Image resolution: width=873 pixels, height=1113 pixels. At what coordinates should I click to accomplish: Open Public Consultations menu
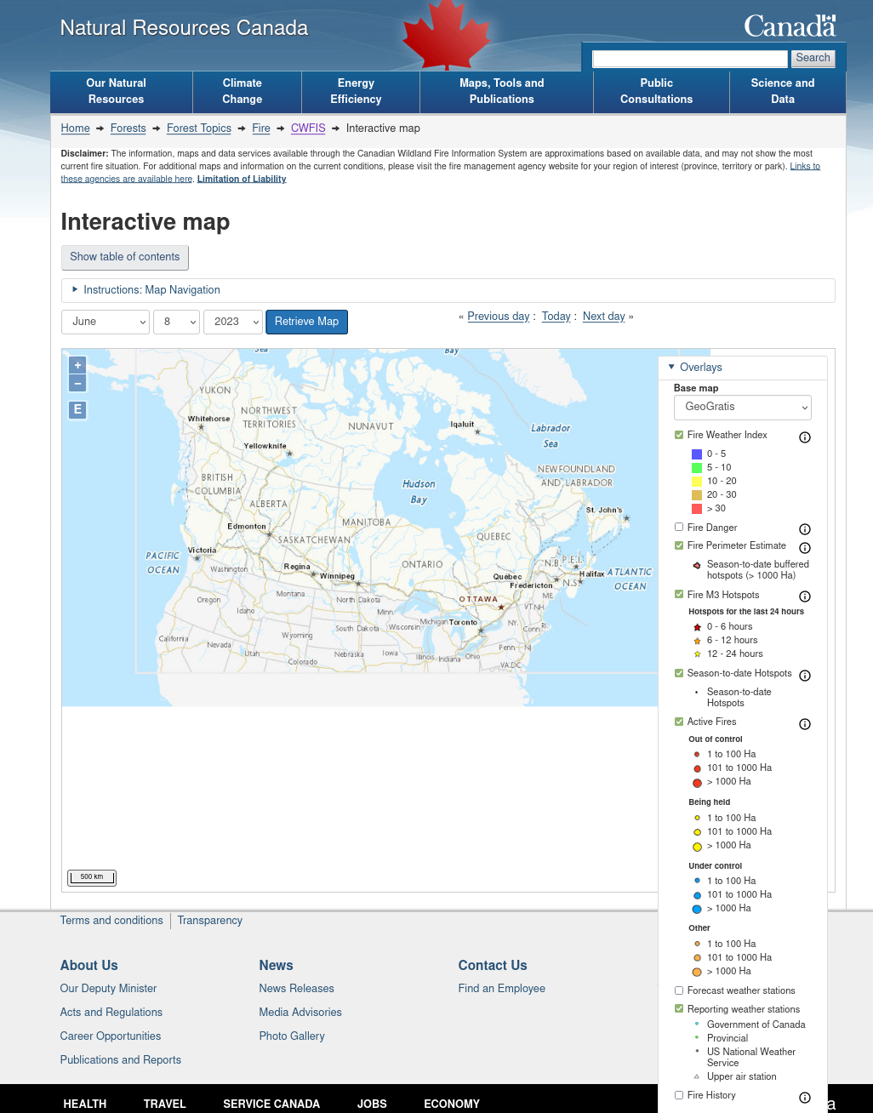click(x=661, y=91)
